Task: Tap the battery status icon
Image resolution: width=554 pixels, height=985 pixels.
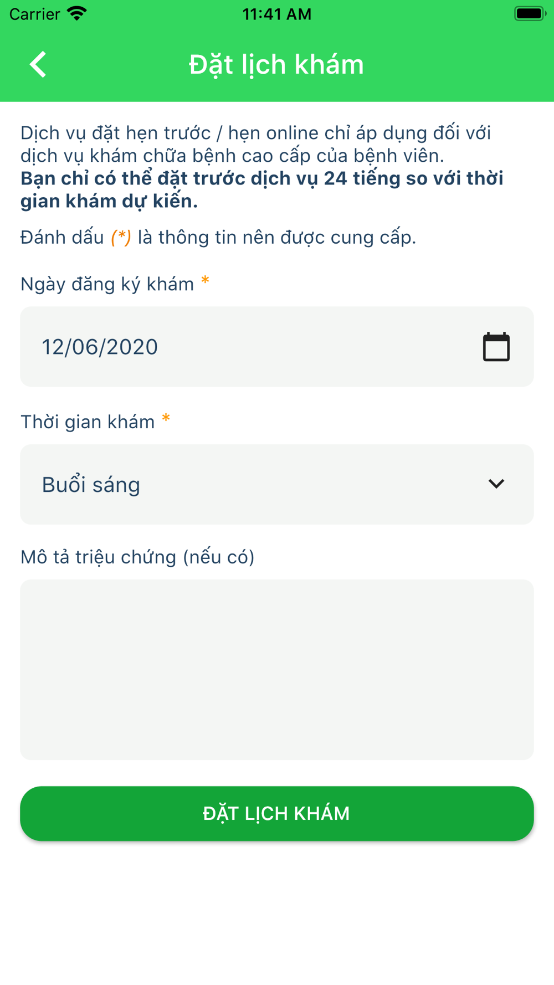Action: pos(530,14)
